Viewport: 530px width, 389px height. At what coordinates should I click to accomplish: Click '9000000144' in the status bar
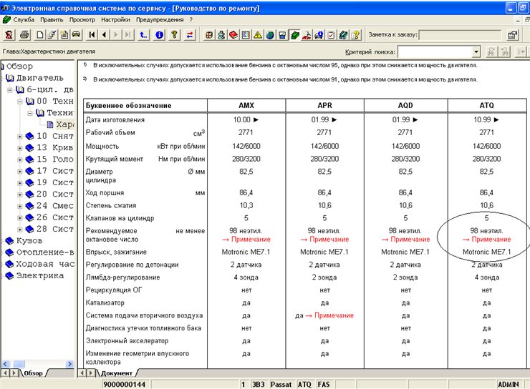125,384
